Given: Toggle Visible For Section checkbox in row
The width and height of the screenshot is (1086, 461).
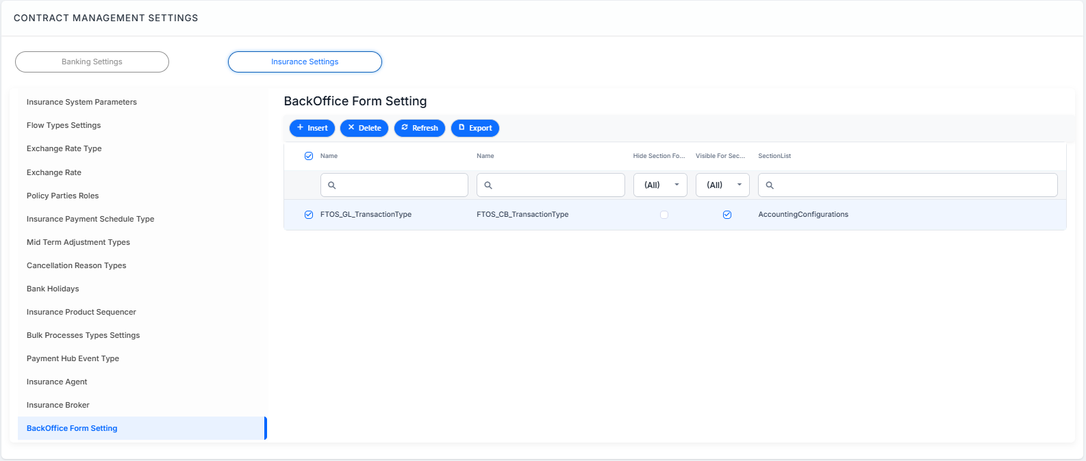Looking at the screenshot, I should click(x=727, y=215).
